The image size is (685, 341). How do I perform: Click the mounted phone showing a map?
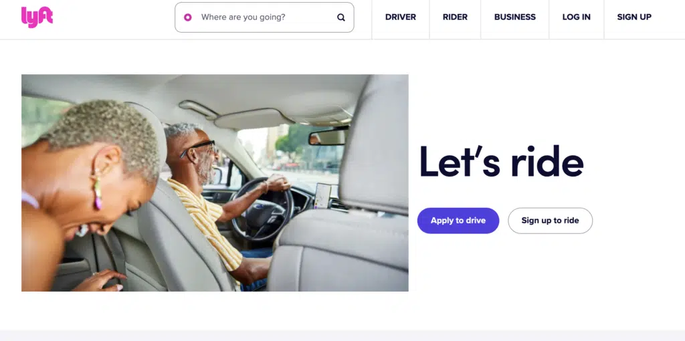(322, 196)
